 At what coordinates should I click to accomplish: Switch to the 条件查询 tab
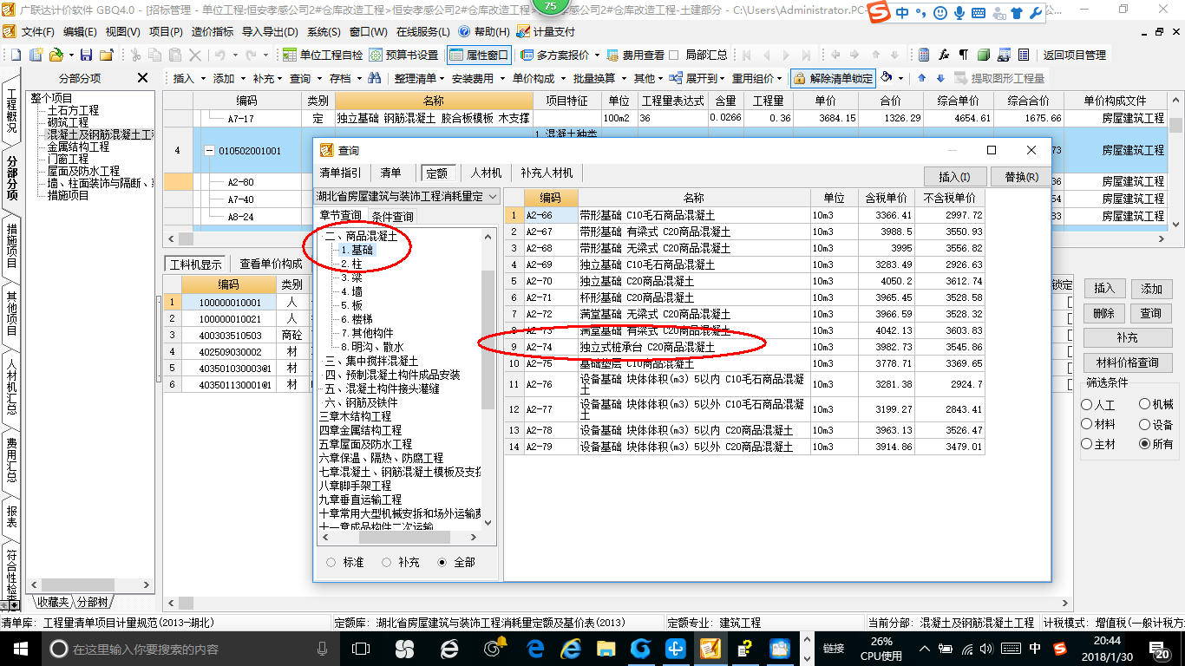click(393, 216)
